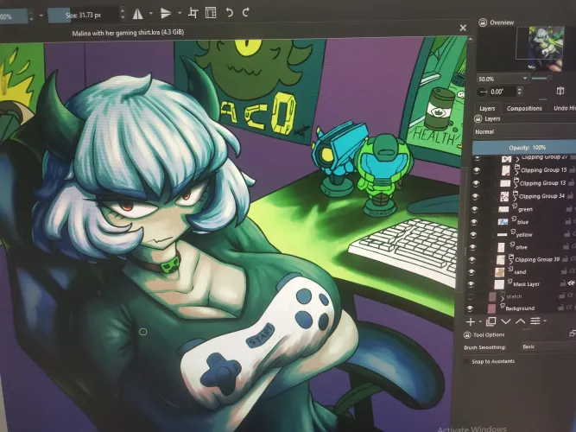Viewport: 576px width, 432px height.
Task: Click the Overview canvas thumbnail preview
Action: 545,46
